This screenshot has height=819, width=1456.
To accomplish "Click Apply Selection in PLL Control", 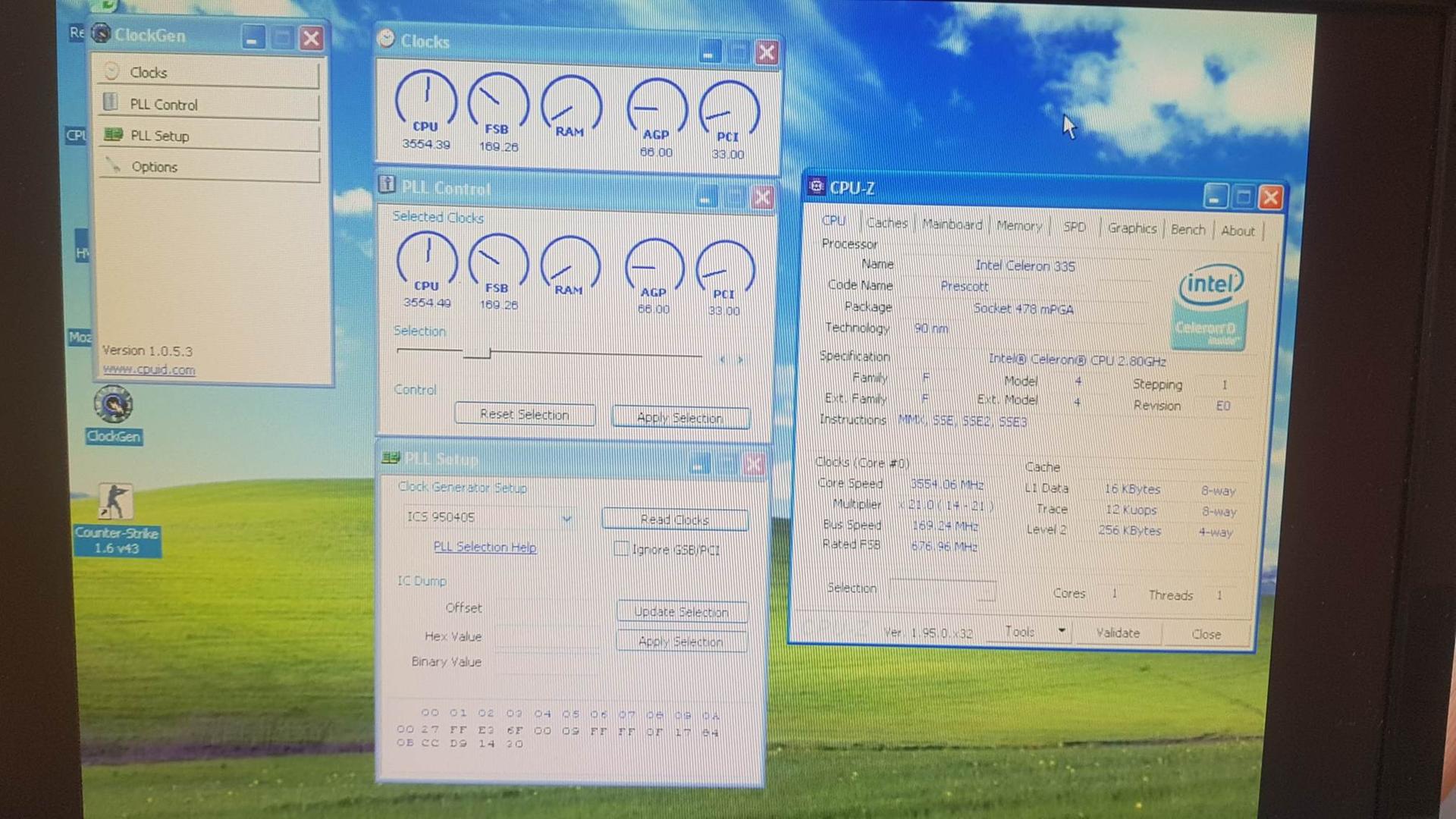I will 680,417.
